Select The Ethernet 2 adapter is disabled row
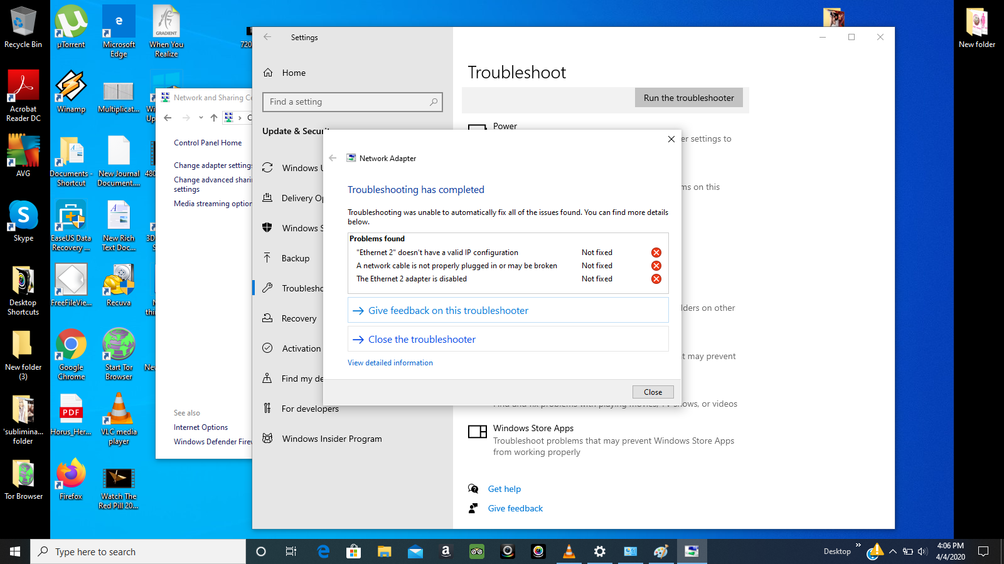 [508, 279]
